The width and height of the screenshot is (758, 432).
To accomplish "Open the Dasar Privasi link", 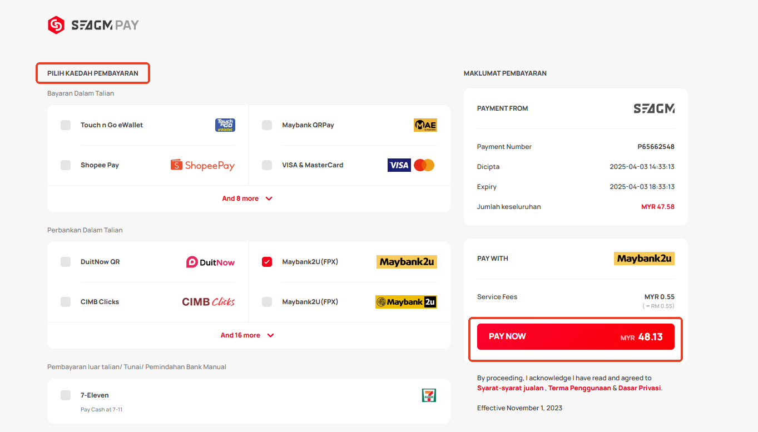I will 640,388.
